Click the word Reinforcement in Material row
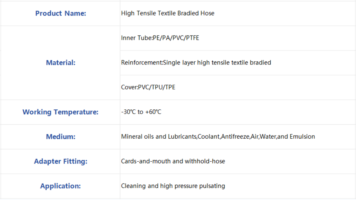 (x=141, y=62)
